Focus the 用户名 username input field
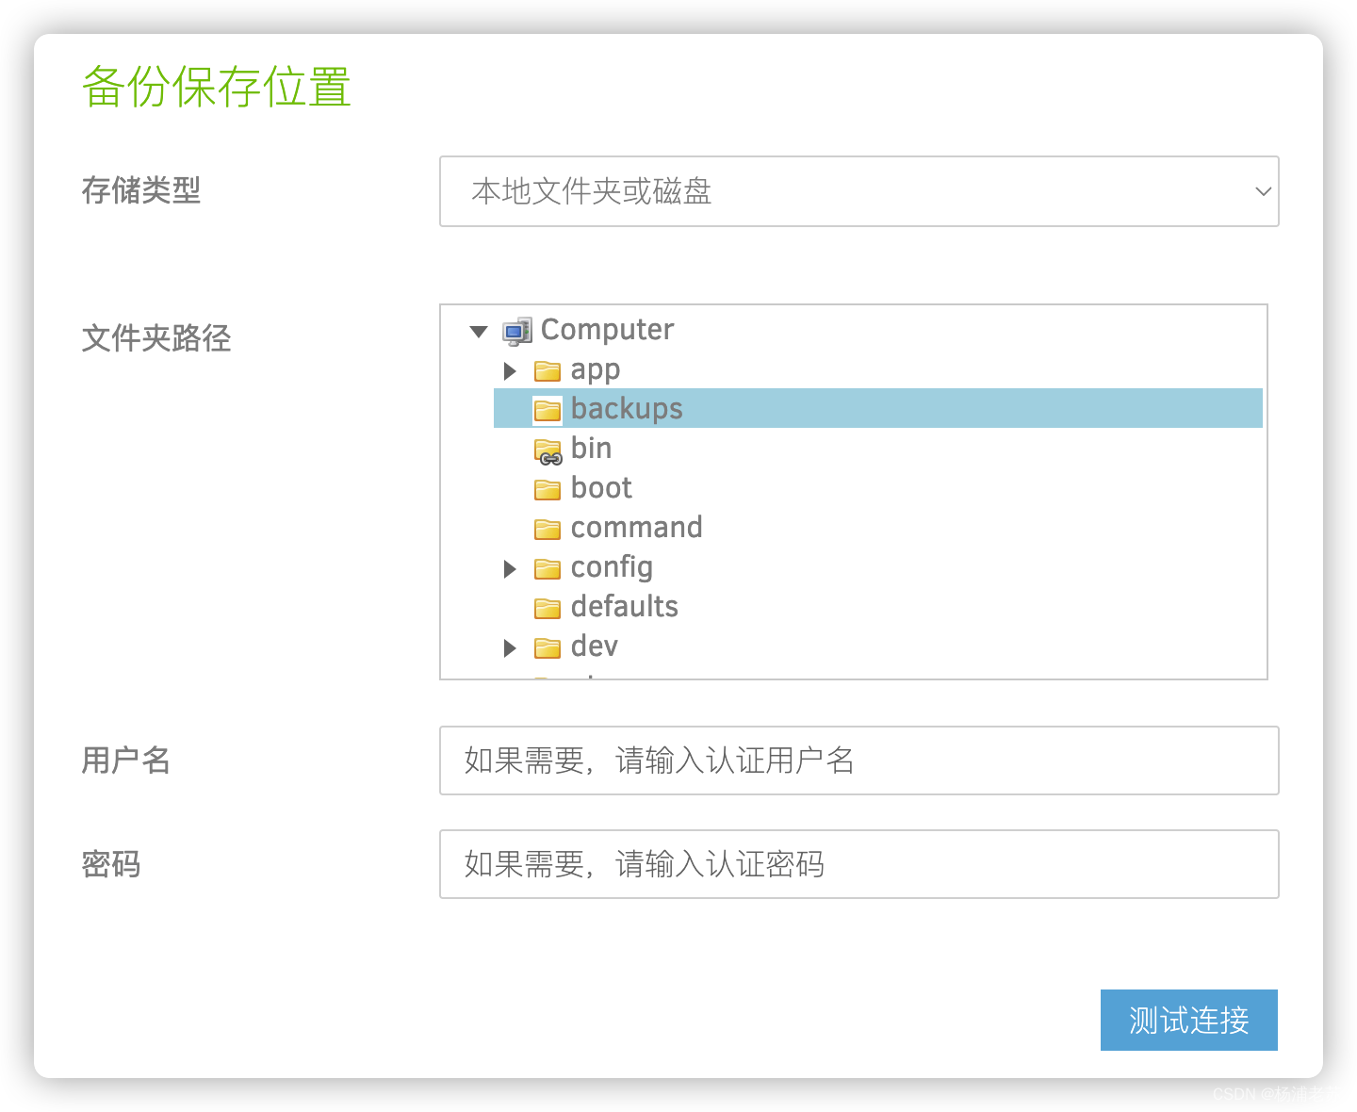Screen dimensions: 1357x1112 (859, 760)
